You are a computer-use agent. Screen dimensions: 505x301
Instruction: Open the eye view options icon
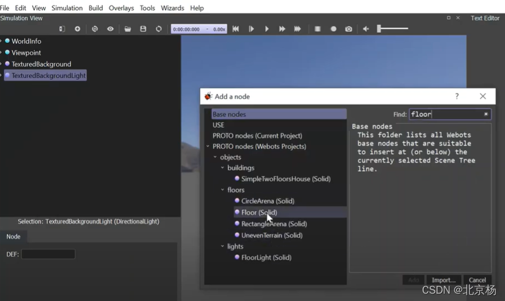111,29
